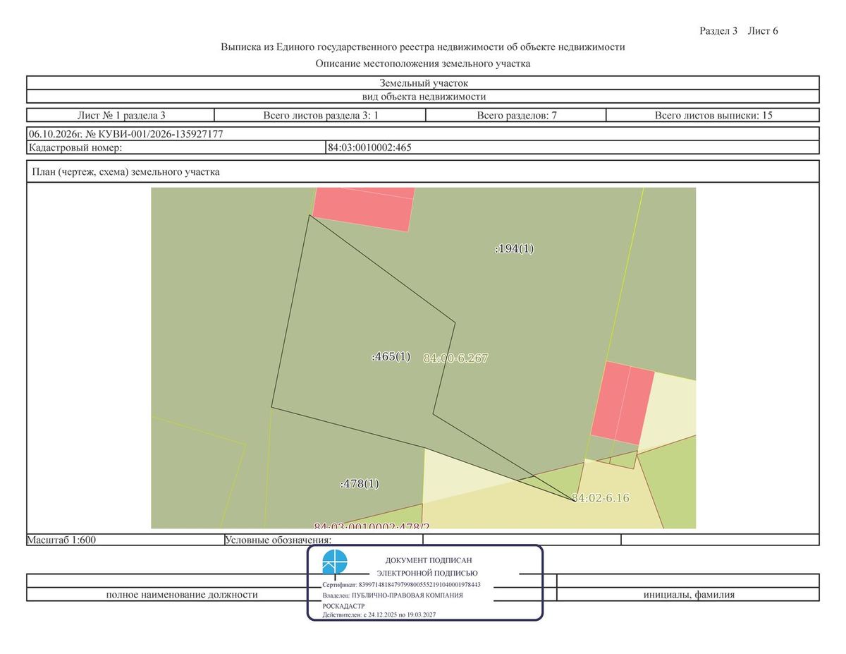The image size is (846, 654).
Task: Select the ":478(1)" parcel label on the plan
Action: (x=360, y=483)
